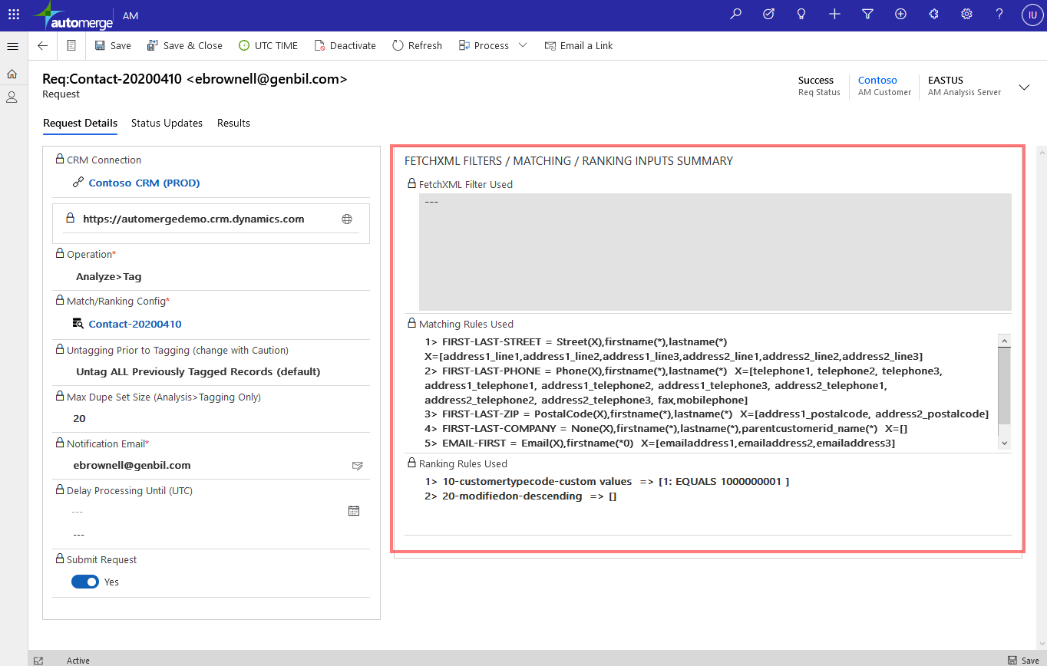The image size is (1047, 666).
Task: Toggle the Submit Request switch
Action: (x=85, y=582)
